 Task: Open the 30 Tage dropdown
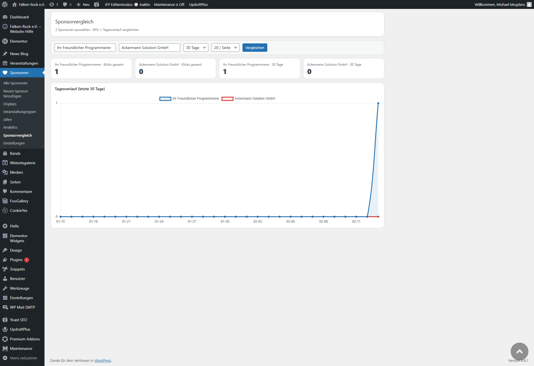point(196,48)
